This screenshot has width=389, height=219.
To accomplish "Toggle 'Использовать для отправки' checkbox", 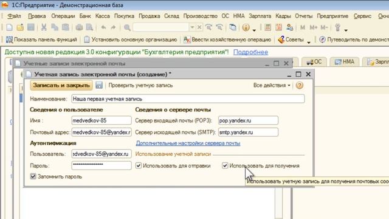I will 139,165.
